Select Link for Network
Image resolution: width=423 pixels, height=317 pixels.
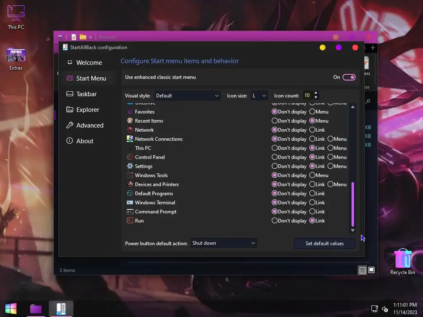tap(312, 130)
